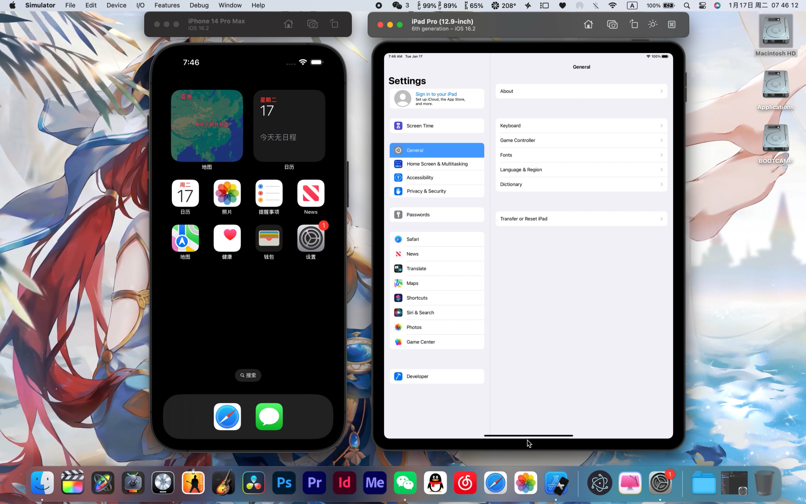
Task: Launch Messages from the iPhone dock
Action: click(x=269, y=417)
